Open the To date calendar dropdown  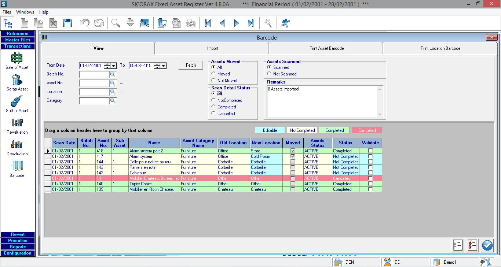pos(164,66)
